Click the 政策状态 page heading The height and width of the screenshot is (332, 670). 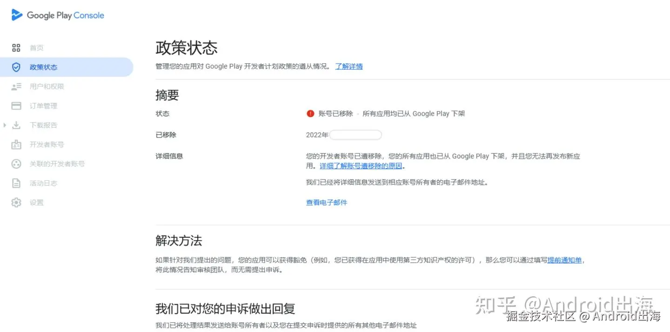click(187, 47)
